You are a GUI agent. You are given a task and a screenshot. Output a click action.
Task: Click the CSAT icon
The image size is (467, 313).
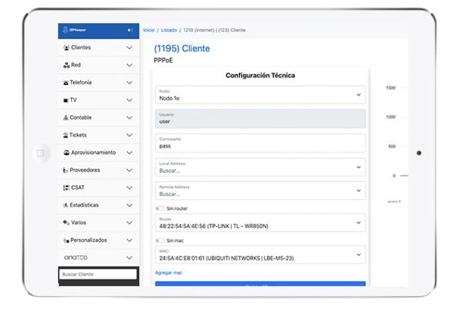pyautogui.click(x=67, y=187)
